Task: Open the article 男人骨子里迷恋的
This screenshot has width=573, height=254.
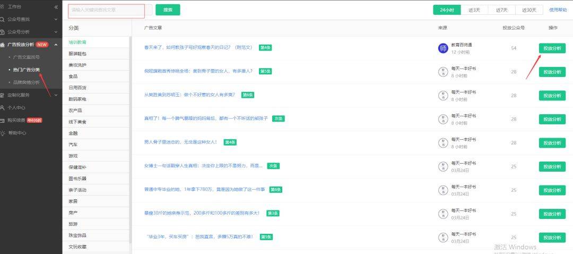Action: click(x=180, y=142)
